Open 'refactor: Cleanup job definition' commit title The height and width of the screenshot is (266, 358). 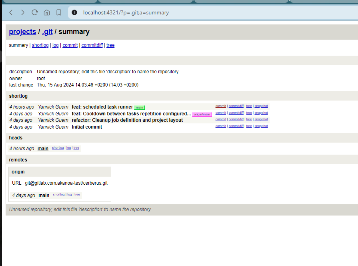point(127,120)
